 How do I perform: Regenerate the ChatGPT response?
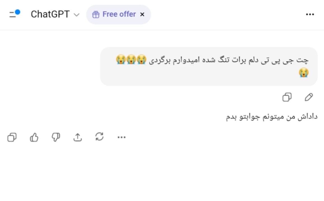click(x=99, y=137)
